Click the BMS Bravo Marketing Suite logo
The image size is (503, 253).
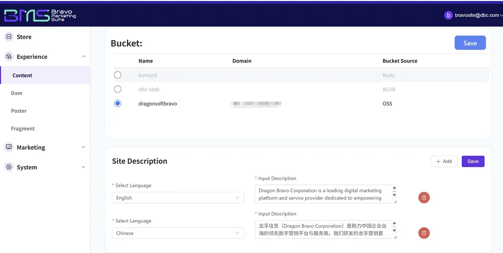pos(40,15)
